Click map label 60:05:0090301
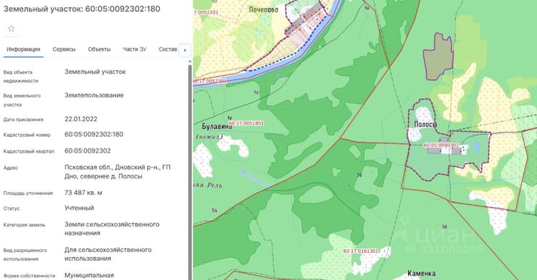 pos(441,145)
